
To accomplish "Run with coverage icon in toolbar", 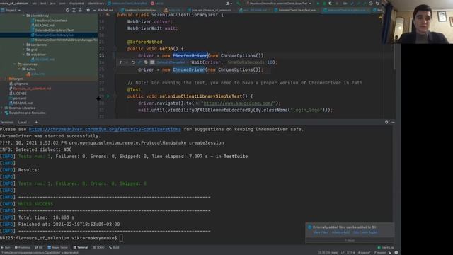I will point(331,4).
